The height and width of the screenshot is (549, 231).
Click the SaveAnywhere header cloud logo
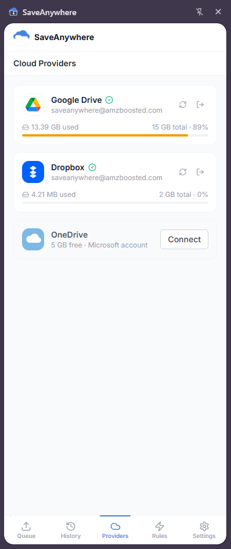click(21, 37)
